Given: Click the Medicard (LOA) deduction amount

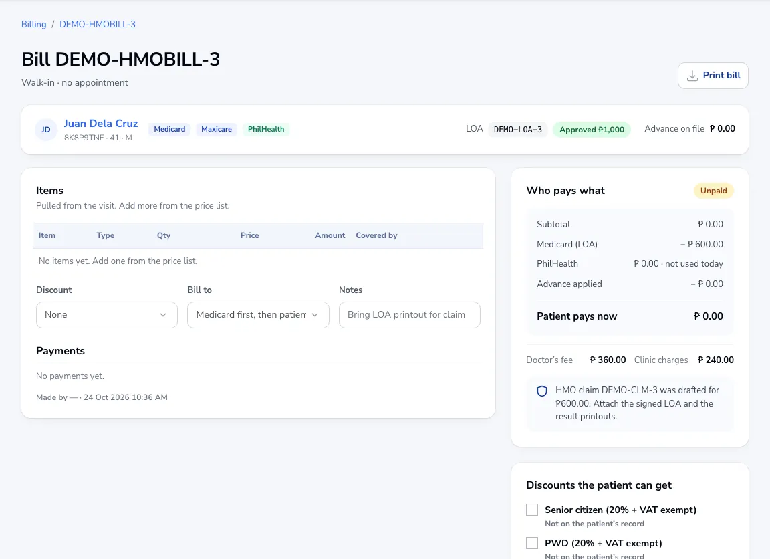Looking at the screenshot, I should tap(702, 244).
